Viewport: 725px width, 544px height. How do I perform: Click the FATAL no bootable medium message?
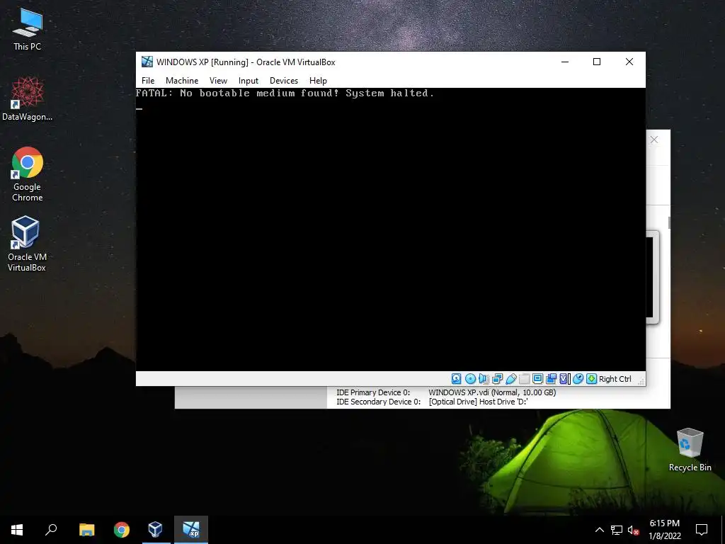pos(285,93)
